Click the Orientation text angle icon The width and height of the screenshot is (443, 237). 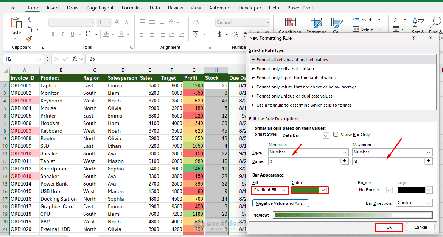[x=172, y=22]
